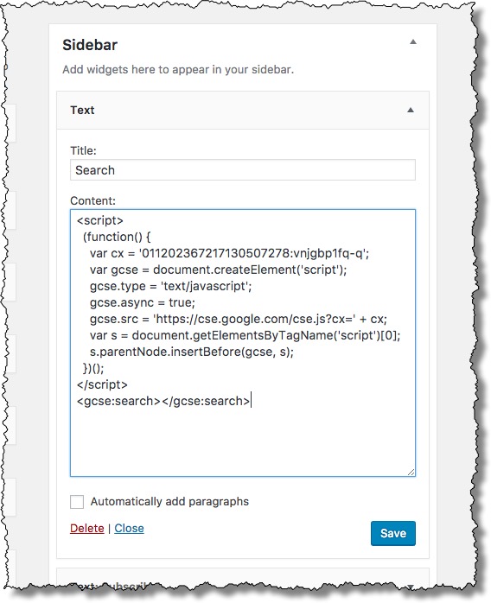Click the var cx line in Content
This screenshot has width=491, height=603.
(x=229, y=253)
